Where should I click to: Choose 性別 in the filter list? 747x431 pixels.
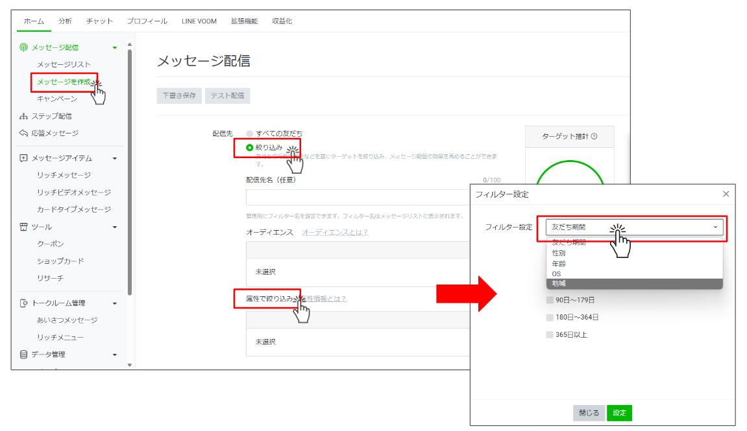(634, 253)
